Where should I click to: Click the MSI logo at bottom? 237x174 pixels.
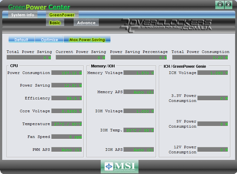point(120,166)
